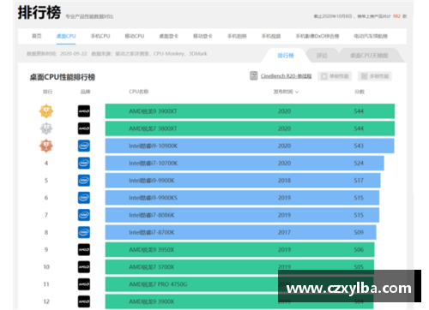Select the 排行榜 sub-tab

click(x=286, y=56)
